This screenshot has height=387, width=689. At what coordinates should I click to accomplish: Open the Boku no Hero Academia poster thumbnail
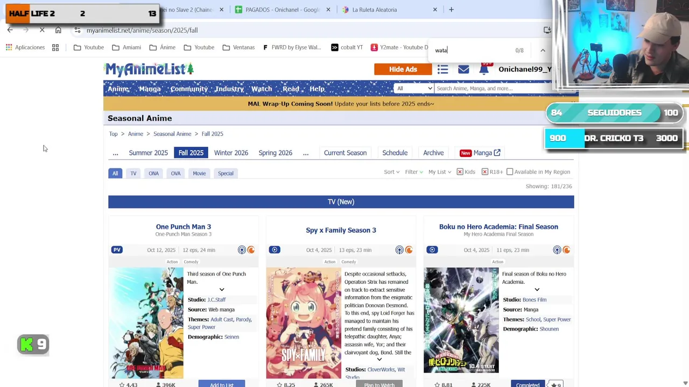pos(461,320)
